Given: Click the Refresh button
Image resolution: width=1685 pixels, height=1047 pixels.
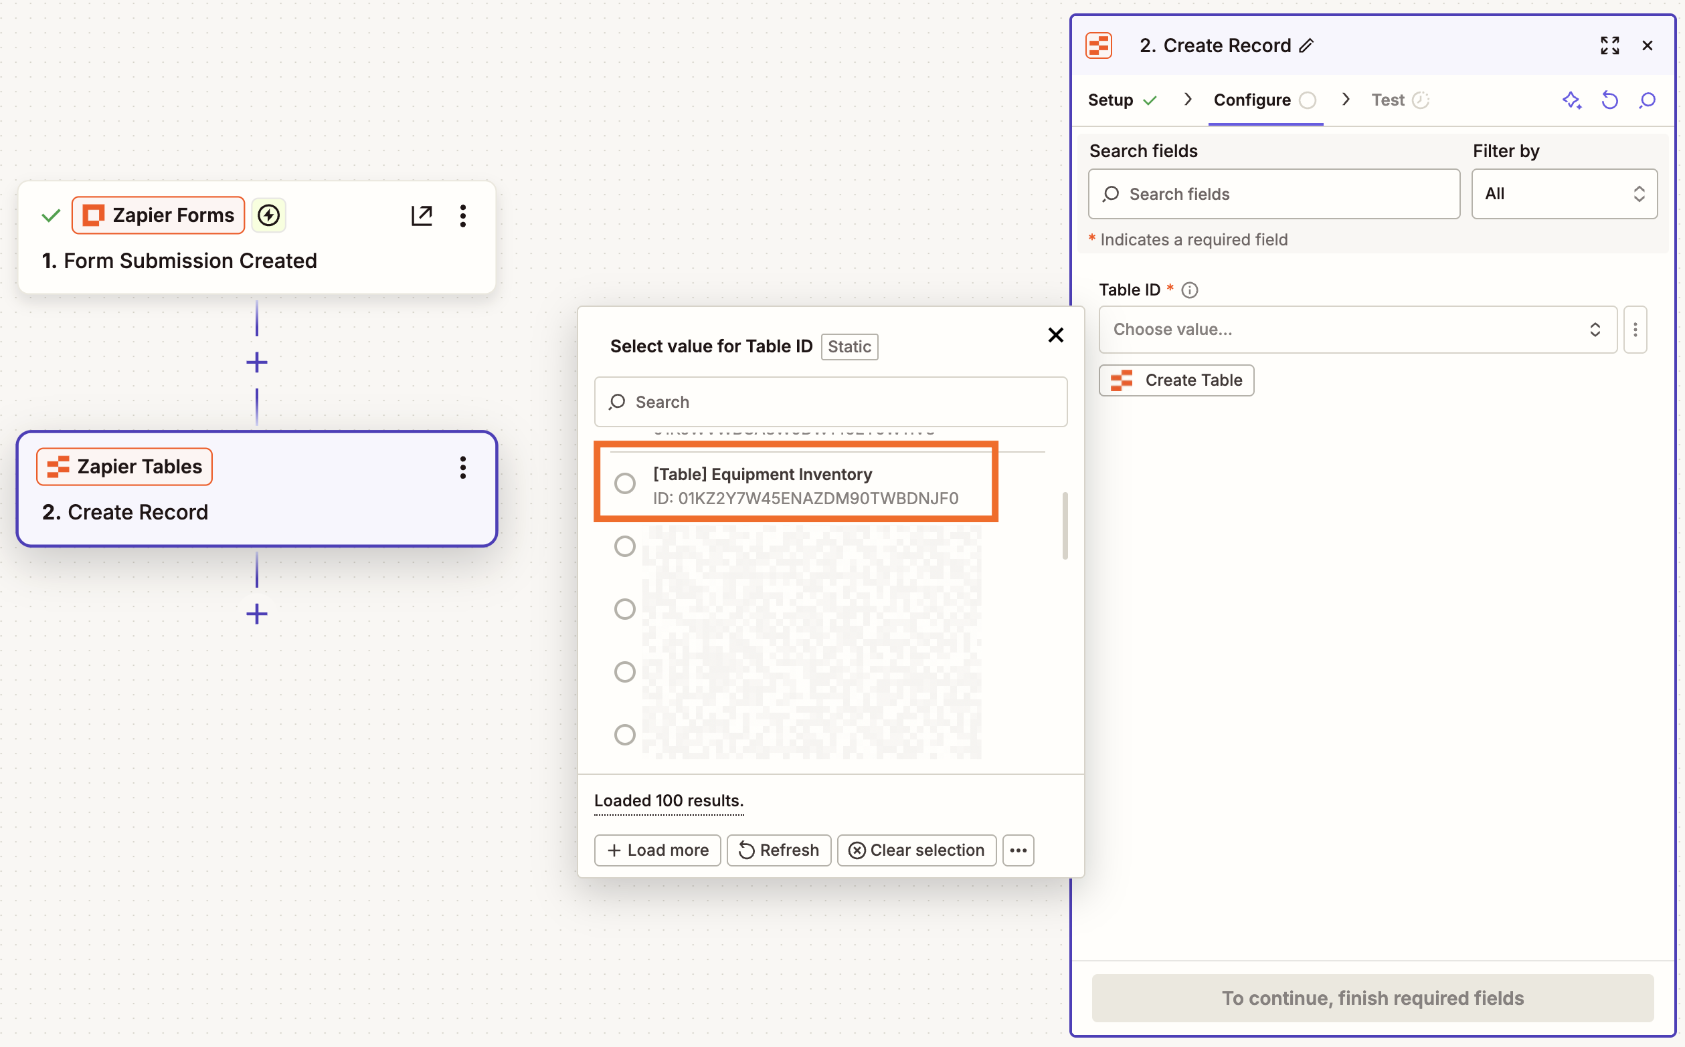Looking at the screenshot, I should tap(778, 850).
